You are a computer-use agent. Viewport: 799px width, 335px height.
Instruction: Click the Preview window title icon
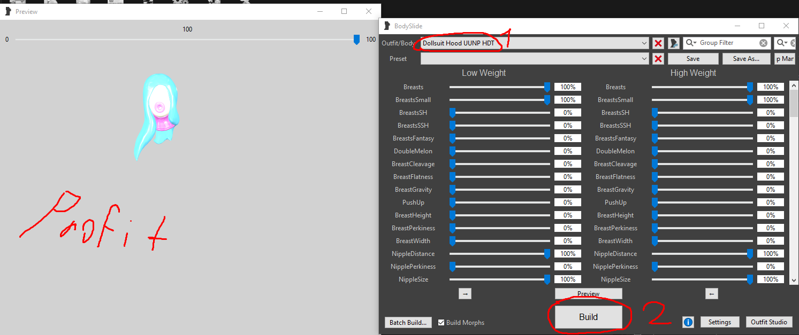tap(8, 11)
